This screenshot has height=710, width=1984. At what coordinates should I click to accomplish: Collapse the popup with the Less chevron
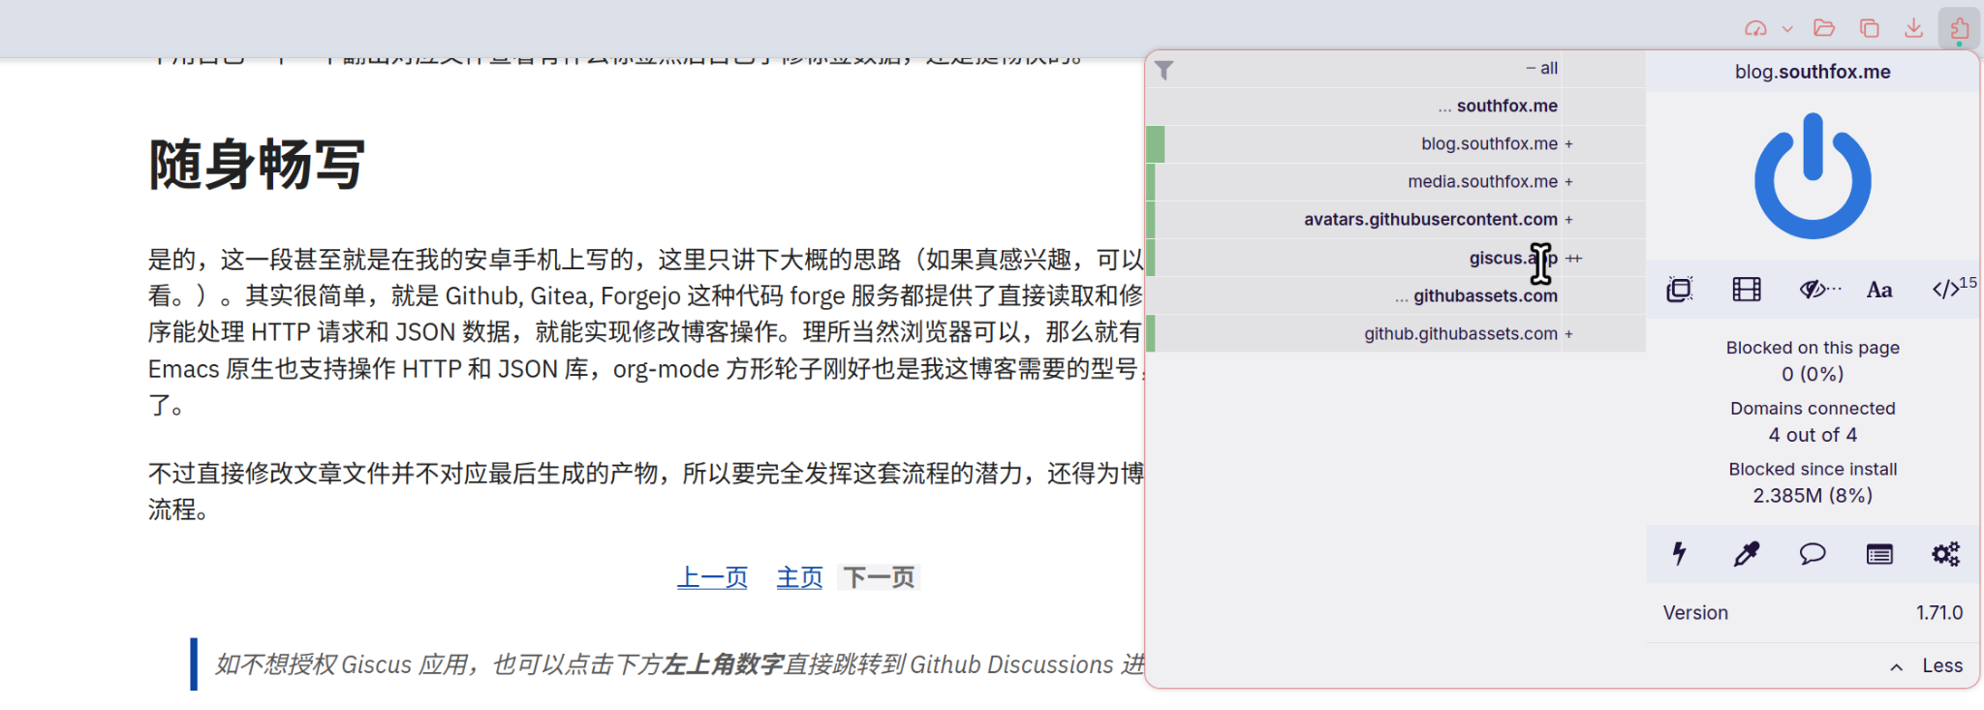tap(1927, 666)
